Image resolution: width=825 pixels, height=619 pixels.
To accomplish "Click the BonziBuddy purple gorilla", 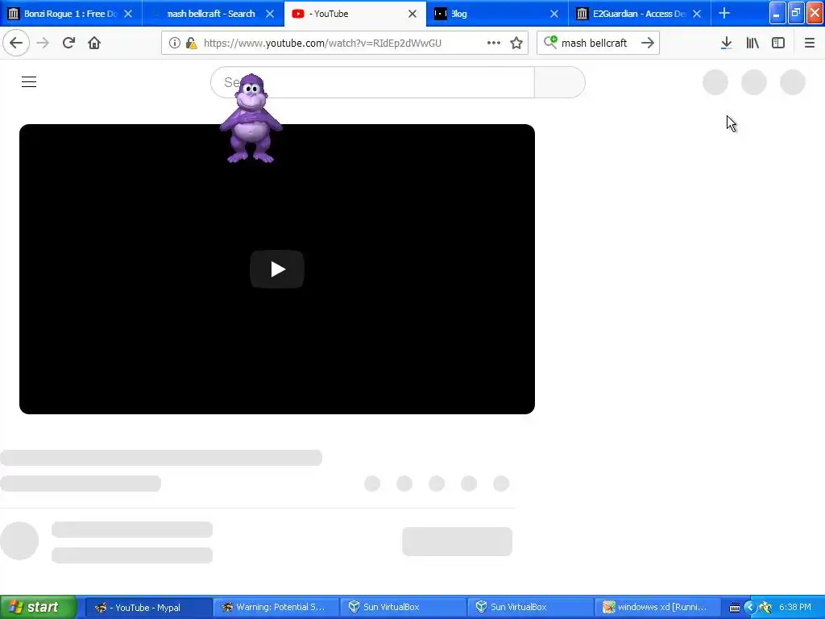I will 251,118.
